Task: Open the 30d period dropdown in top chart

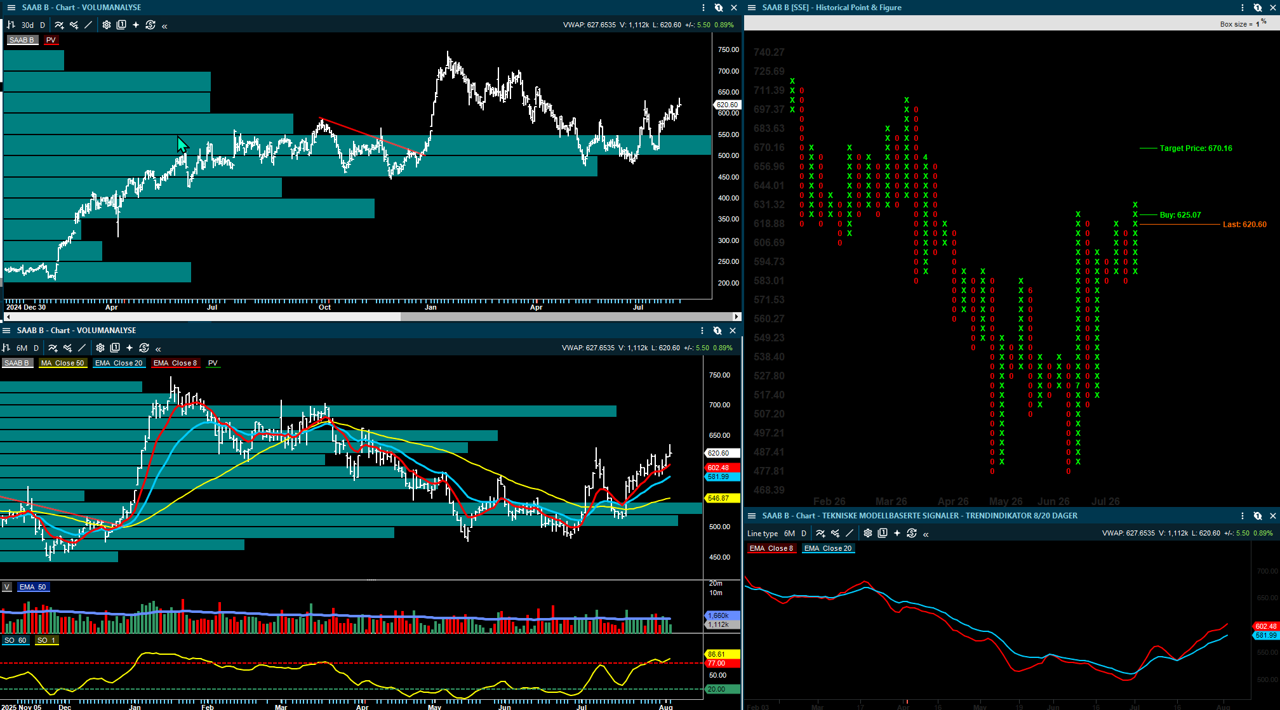Action: [27, 25]
